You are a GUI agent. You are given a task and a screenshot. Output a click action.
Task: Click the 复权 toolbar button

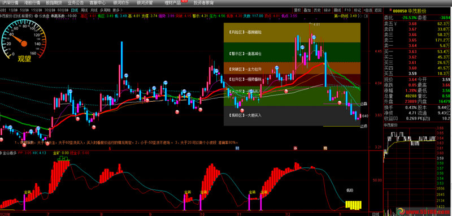point(297,10)
